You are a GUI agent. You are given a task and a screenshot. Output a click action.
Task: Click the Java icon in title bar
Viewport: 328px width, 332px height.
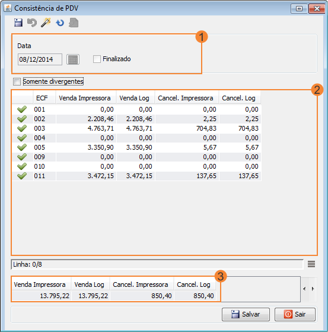8,8
